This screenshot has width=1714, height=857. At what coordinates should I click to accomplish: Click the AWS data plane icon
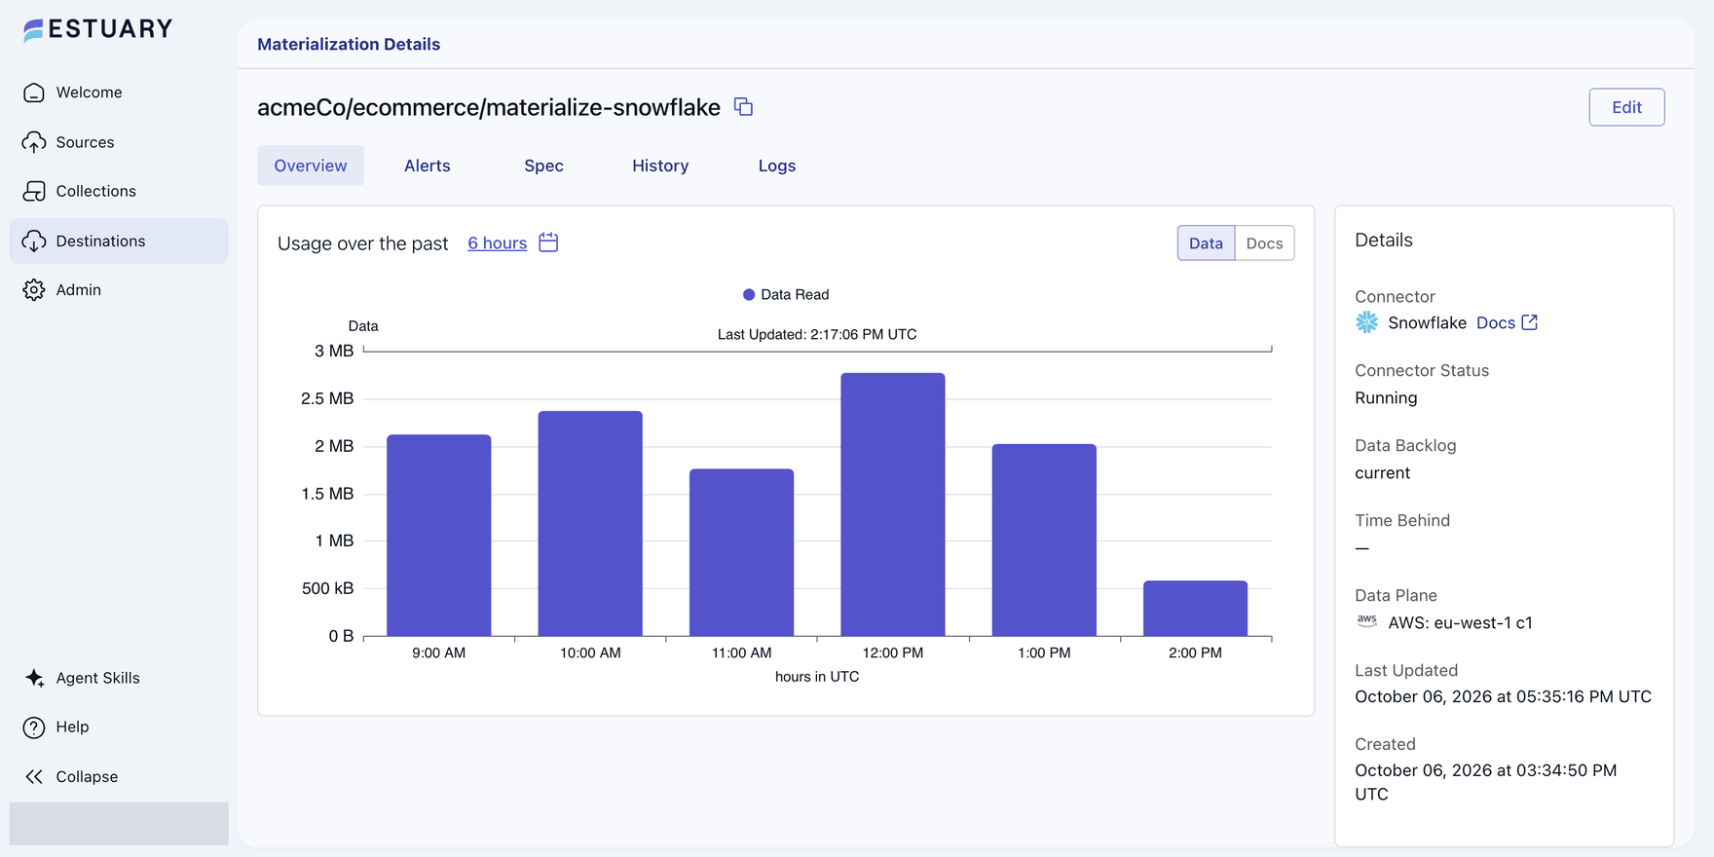(1367, 621)
